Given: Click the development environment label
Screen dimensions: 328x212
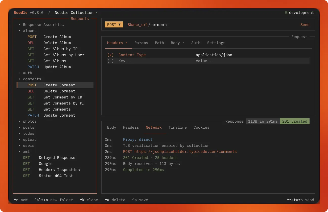Looking at the screenshot, I should pos(301,13).
